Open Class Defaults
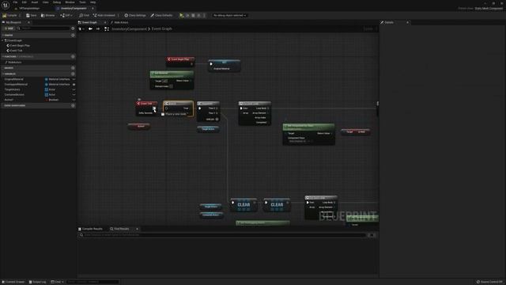 pyautogui.click(x=161, y=15)
